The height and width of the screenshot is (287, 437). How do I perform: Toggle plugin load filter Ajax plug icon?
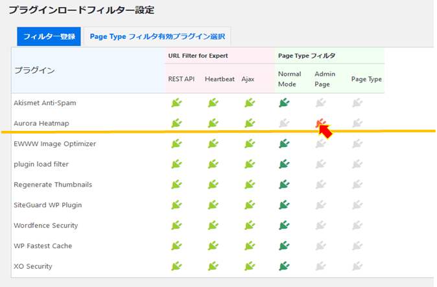click(x=250, y=164)
